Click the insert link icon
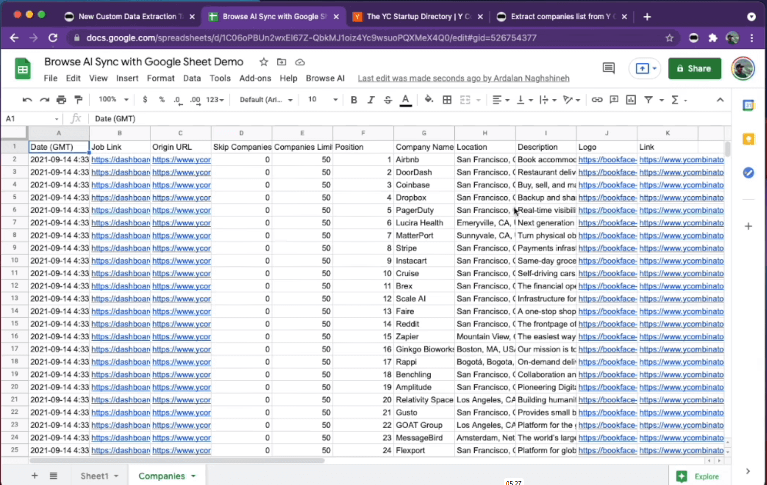 click(x=596, y=100)
